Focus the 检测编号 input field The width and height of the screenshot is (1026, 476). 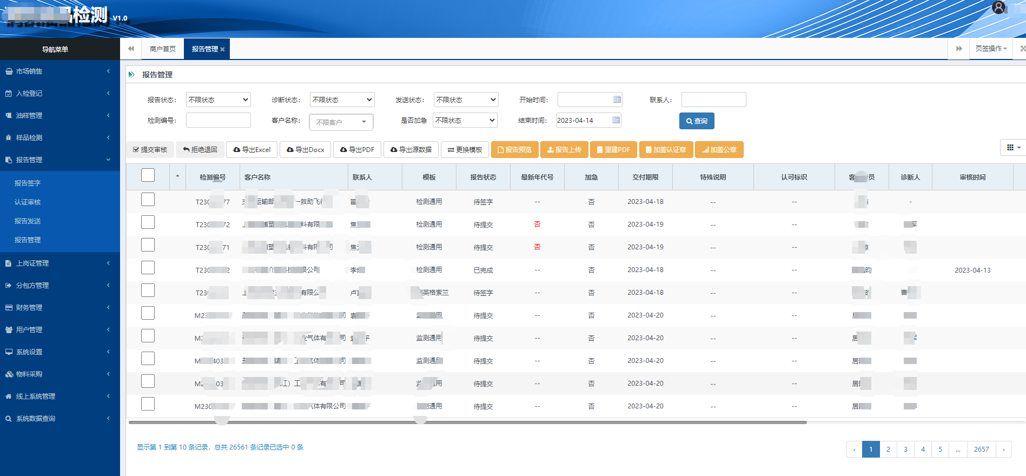(219, 120)
